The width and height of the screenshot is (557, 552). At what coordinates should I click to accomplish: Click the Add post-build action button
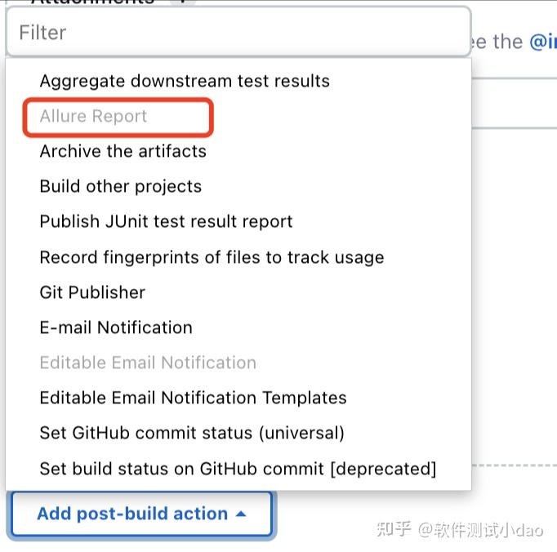(132, 514)
